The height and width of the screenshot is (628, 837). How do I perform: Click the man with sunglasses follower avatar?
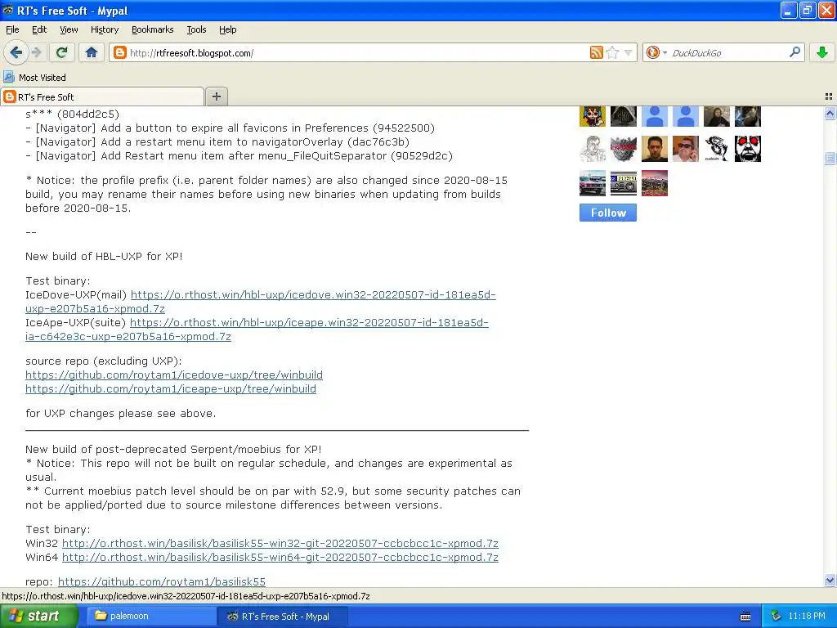[x=686, y=149]
